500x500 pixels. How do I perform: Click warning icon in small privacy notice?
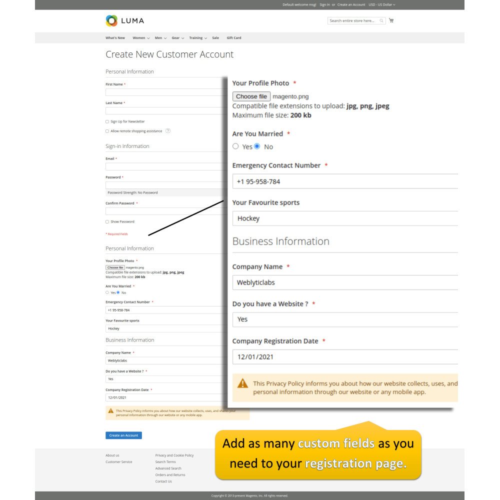(110, 410)
